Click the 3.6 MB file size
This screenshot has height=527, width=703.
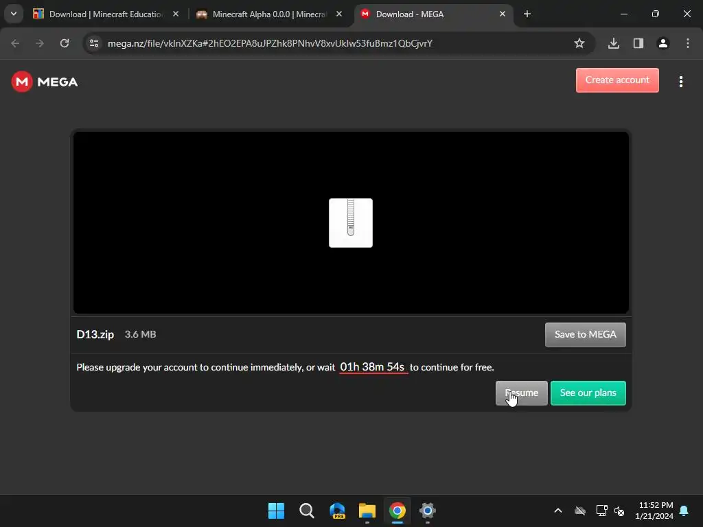(140, 334)
